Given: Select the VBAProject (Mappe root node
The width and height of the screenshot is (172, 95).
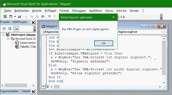Looking at the screenshot, I should pos(23,35).
